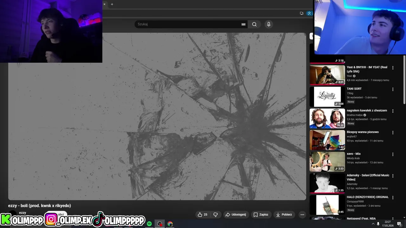Viewport: 406px width, 228px height.
Task: Open options for nagrałem kawałek z cheatzem
Action: click(393, 111)
